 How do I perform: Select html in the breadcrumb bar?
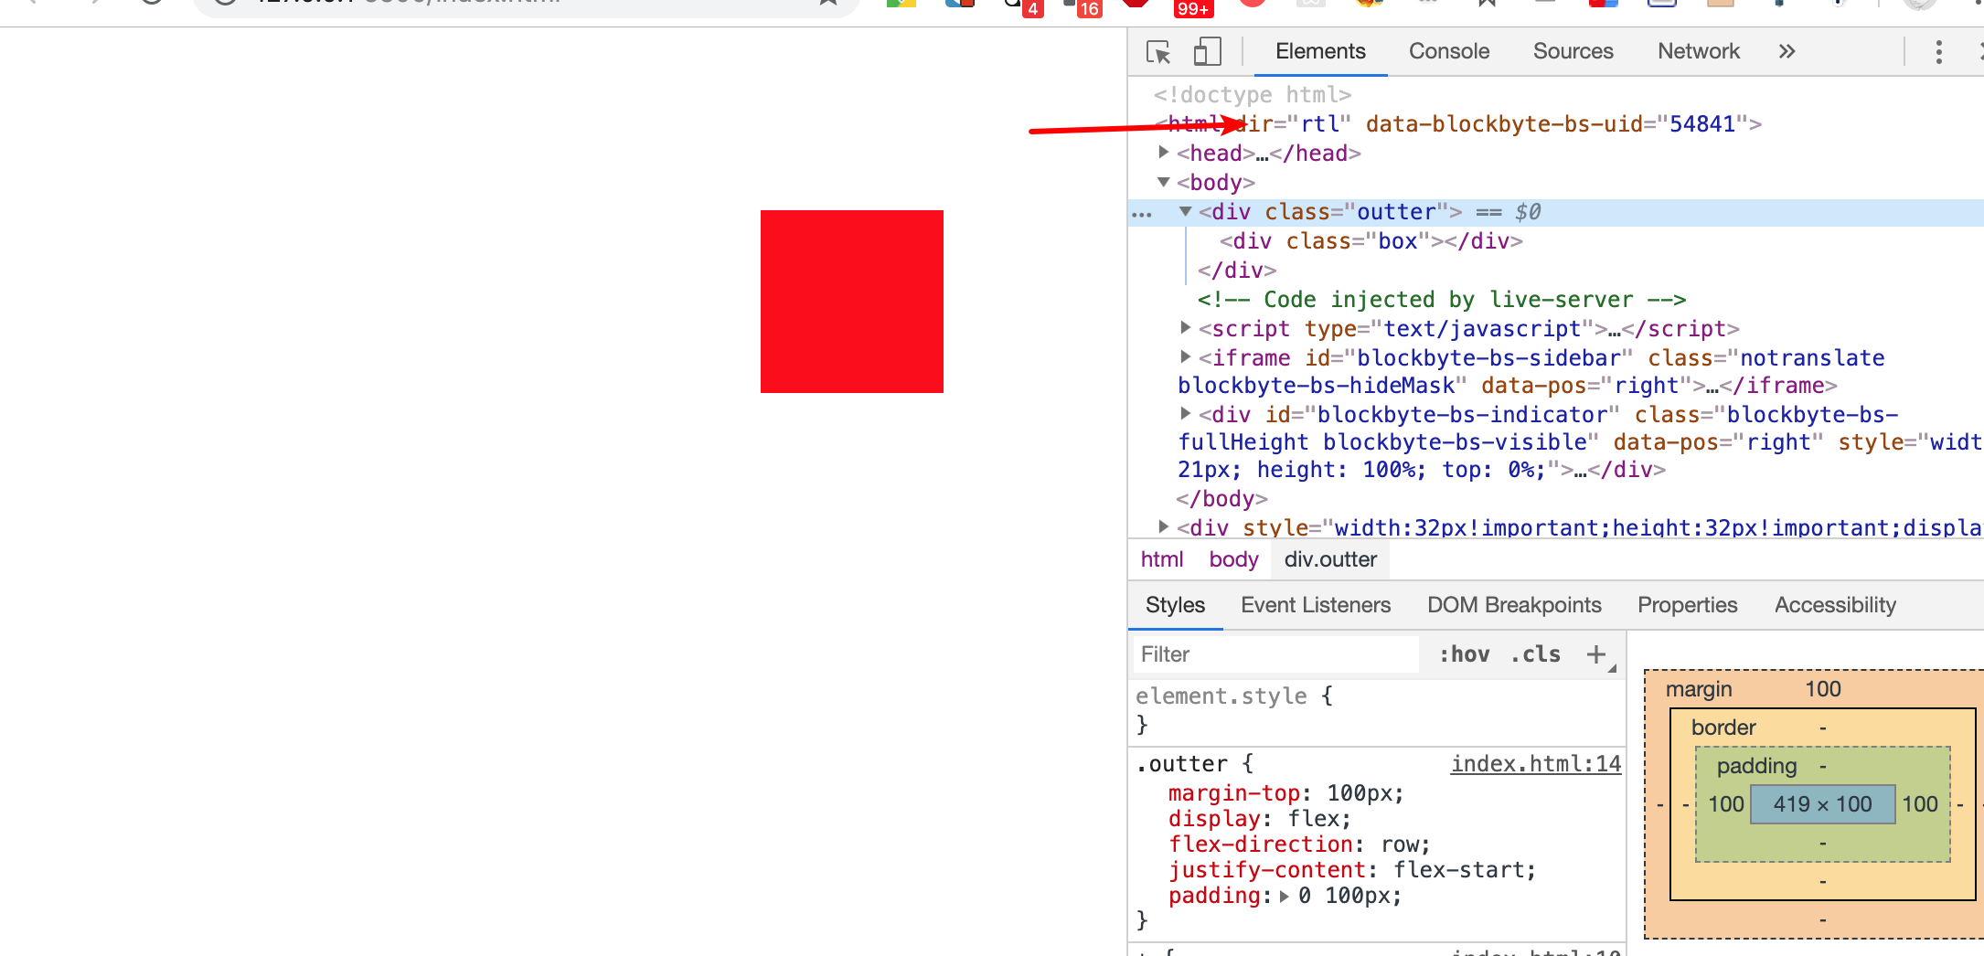coord(1161,559)
